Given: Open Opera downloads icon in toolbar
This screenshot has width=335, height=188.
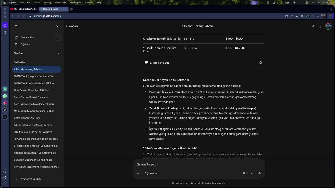Looking at the screenshot, I should (312, 16).
